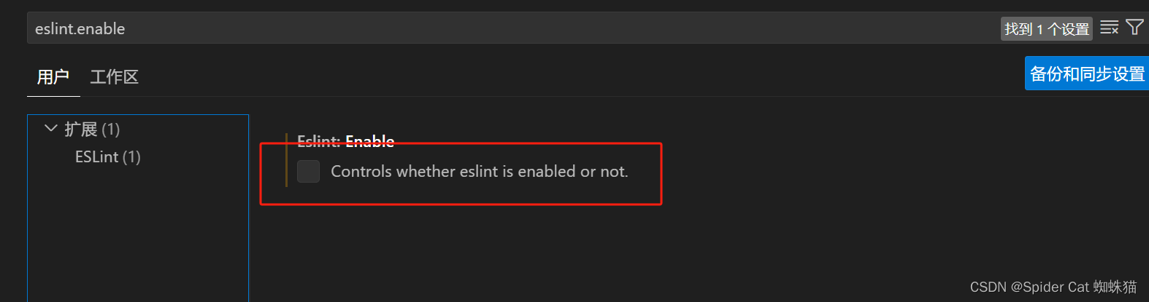
Task: Switch to the 工作区 settings tab
Action: (115, 76)
